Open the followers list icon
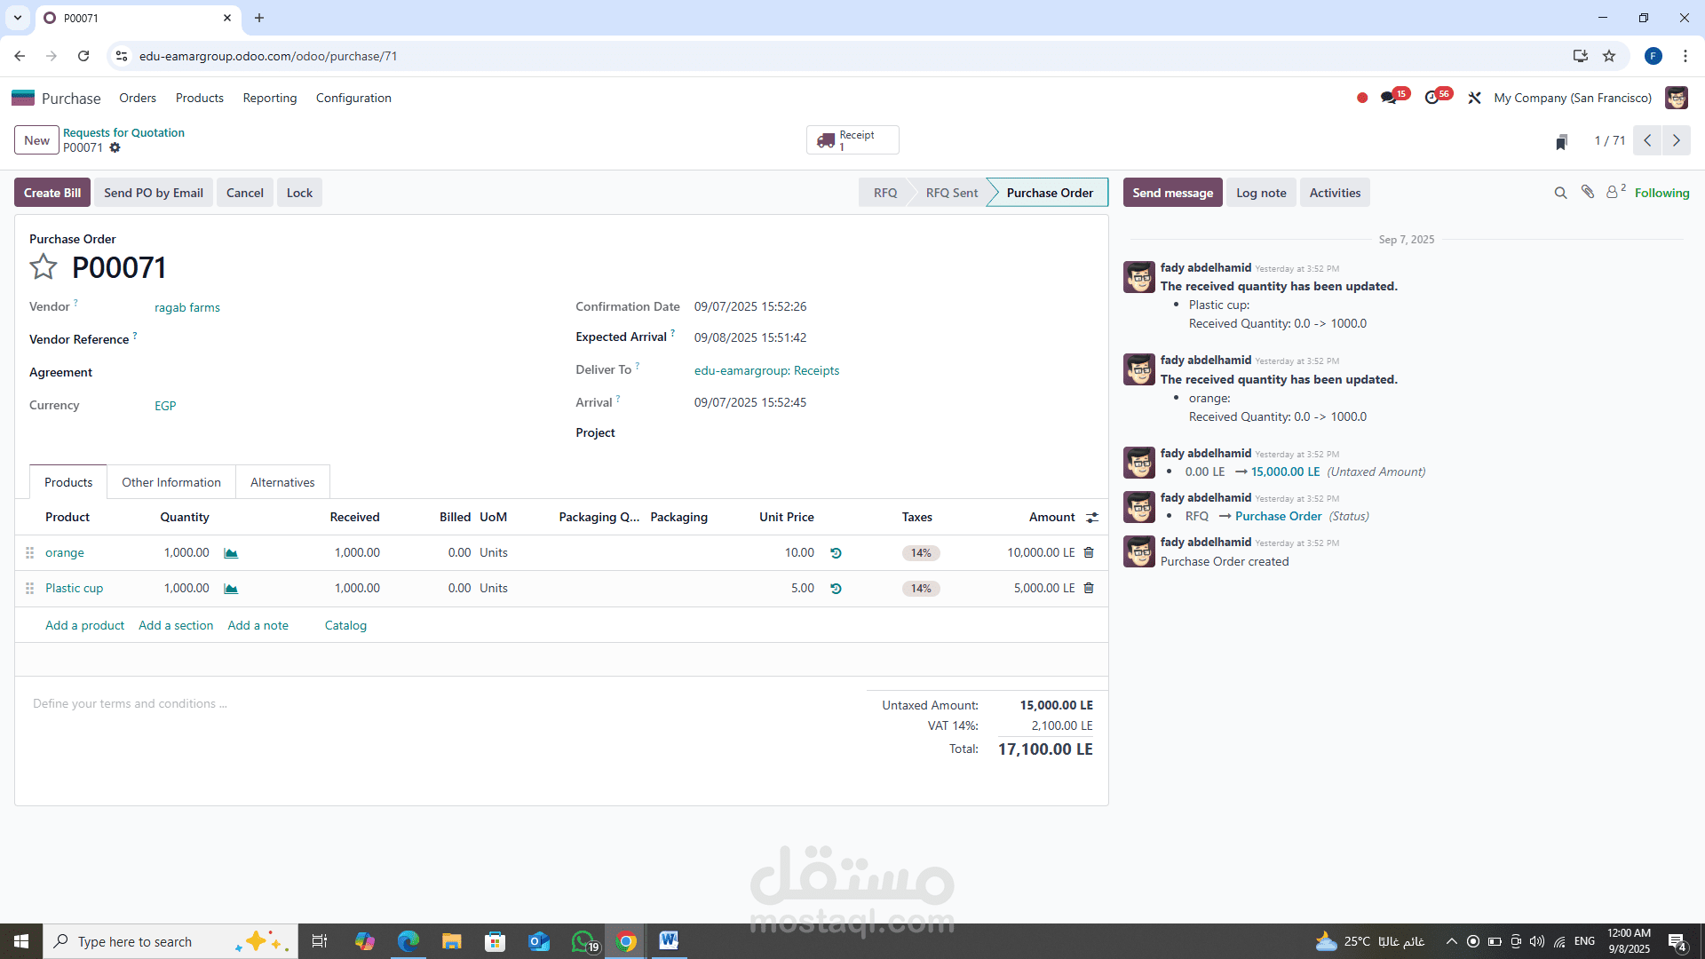The image size is (1705, 959). (x=1614, y=193)
